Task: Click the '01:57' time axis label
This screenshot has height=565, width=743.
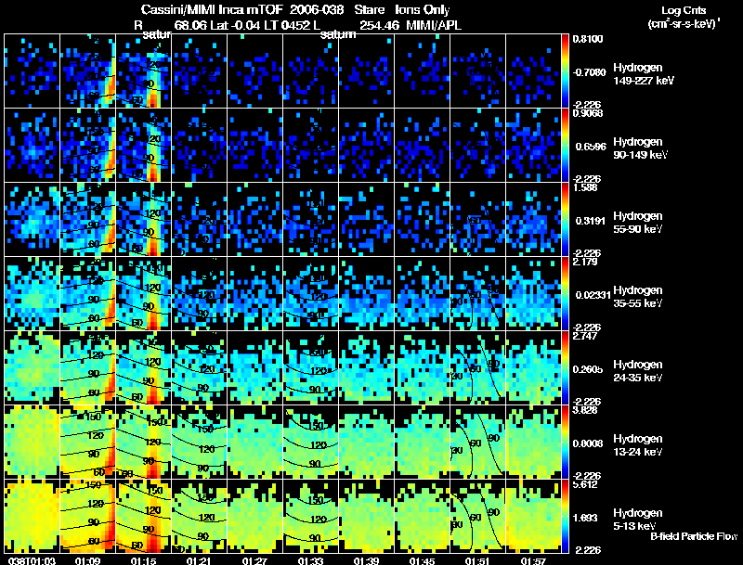Action: (x=533, y=561)
